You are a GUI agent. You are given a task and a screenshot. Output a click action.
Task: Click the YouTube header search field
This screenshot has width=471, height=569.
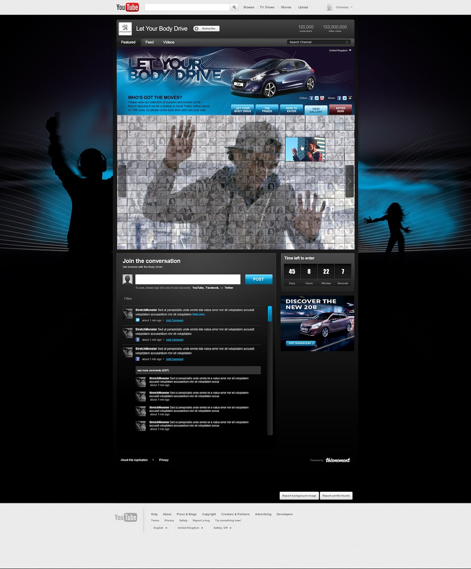coord(187,7)
